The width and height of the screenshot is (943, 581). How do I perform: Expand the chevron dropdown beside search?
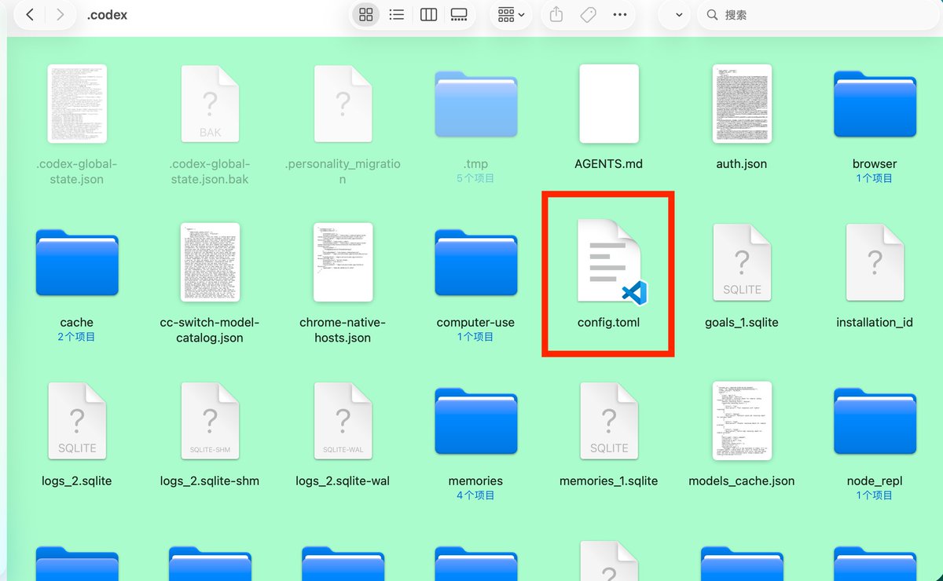[679, 14]
